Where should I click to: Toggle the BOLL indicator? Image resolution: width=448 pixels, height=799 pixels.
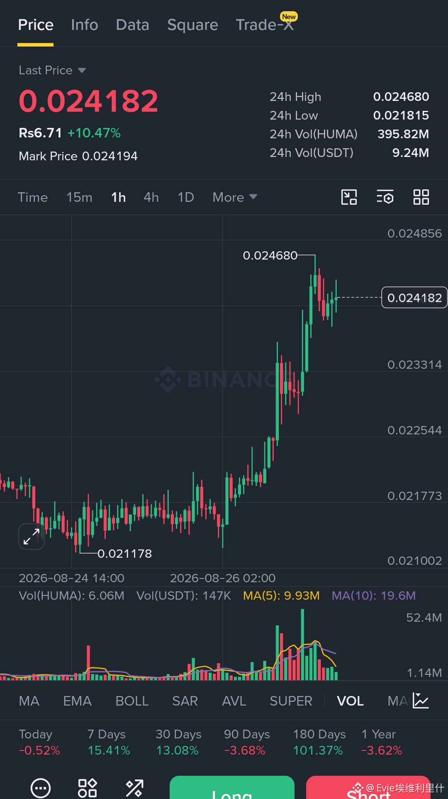(132, 701)
